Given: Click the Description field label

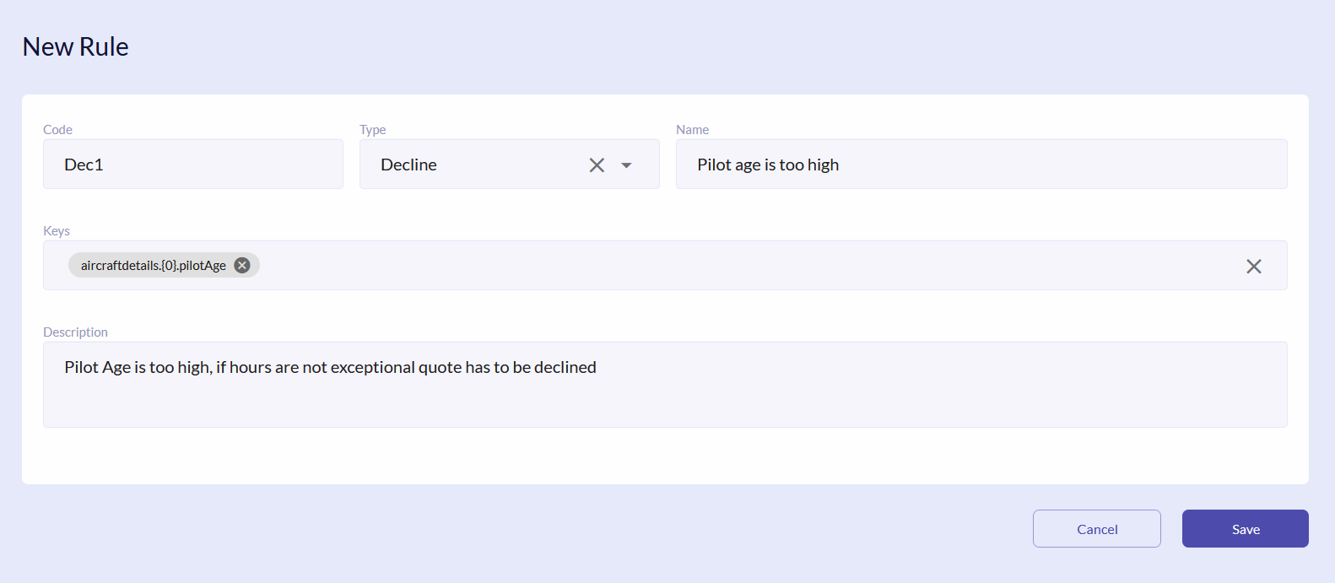Looking at the screenshot, I should [x=75, y=332].
